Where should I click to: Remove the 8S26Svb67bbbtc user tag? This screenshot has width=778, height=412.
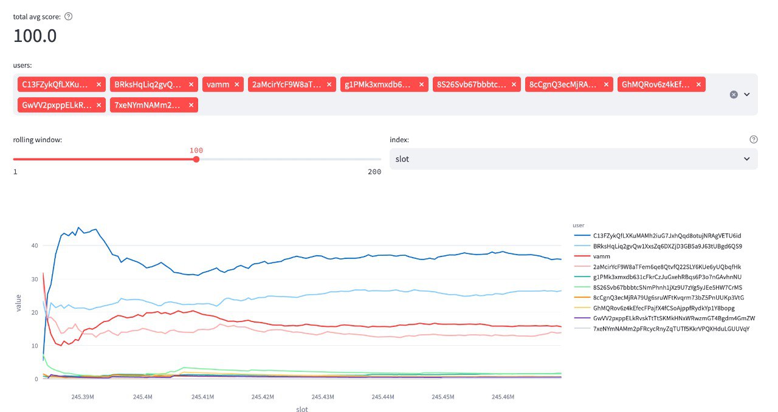(514, 85)
